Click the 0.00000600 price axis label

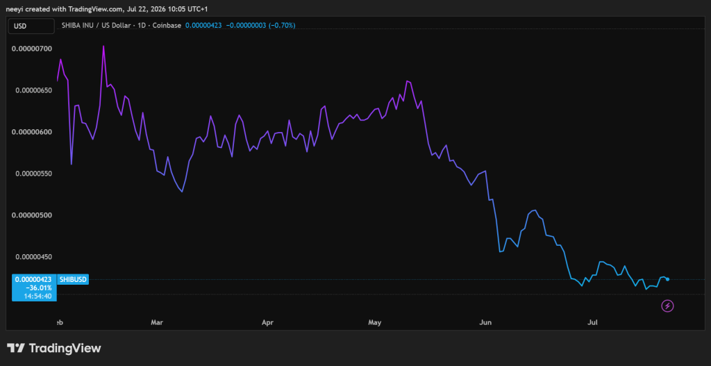click(33, 132)
